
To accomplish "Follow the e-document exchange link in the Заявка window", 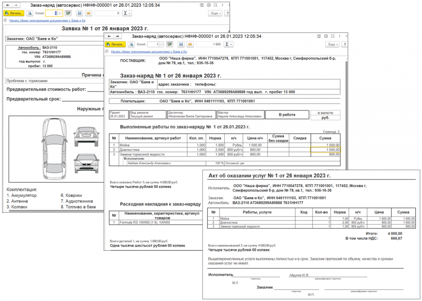I will [47, 20].
